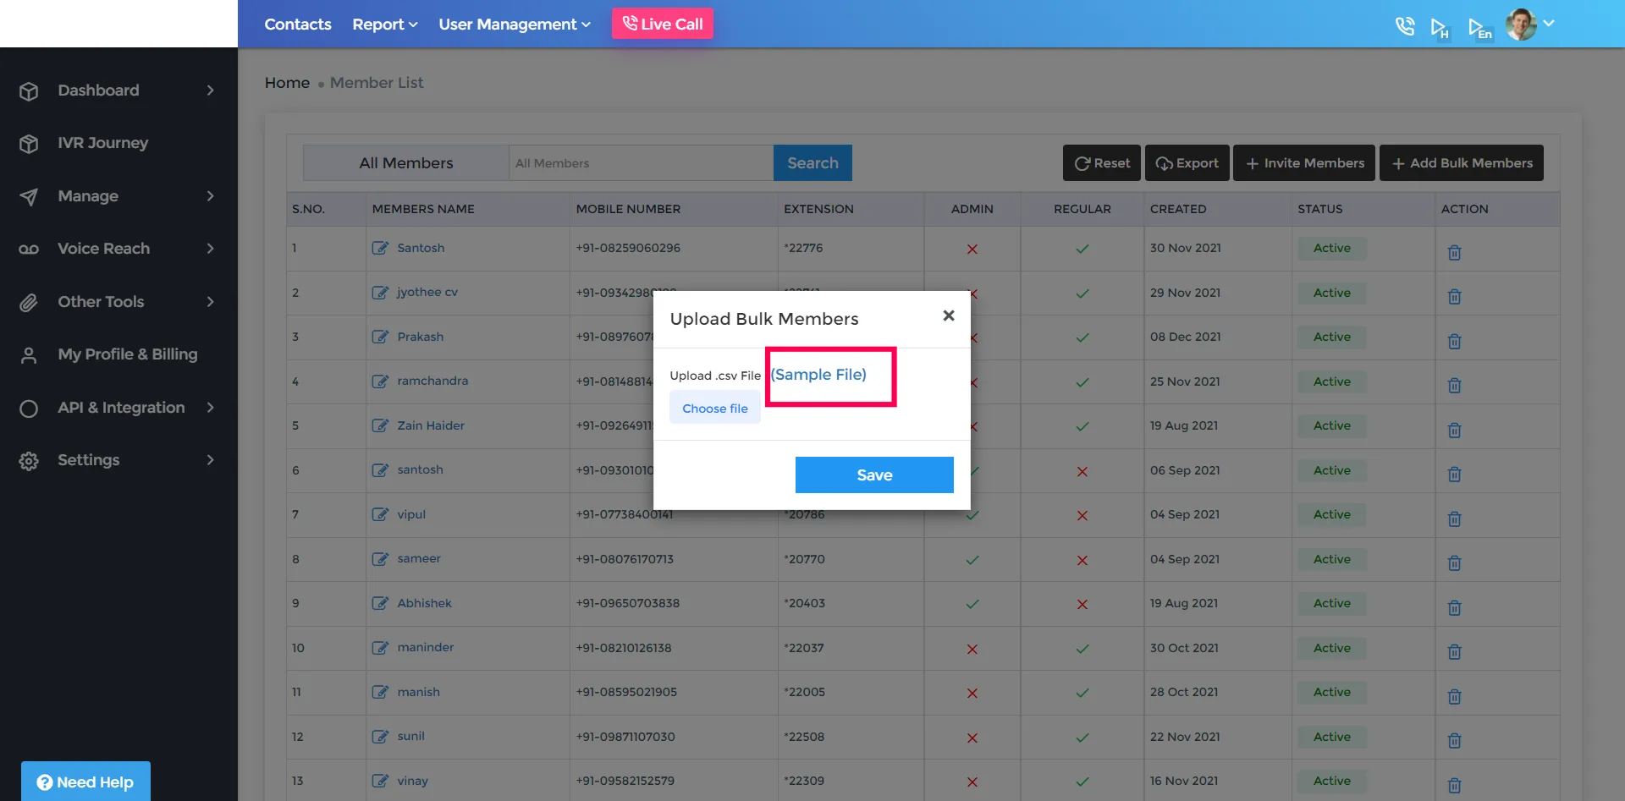Open the User Management dropdown
The image size is (1625, 801).
515,25
